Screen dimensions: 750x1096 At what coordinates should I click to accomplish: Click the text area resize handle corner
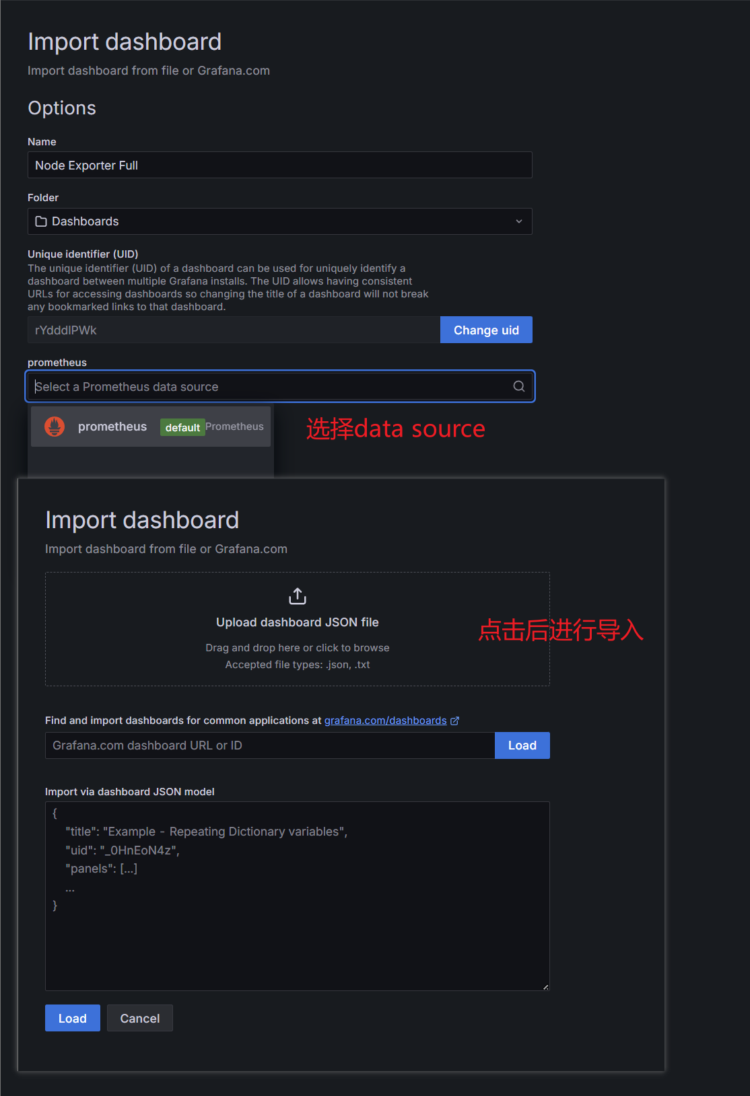pyautogui.click(x=545, y=987)
